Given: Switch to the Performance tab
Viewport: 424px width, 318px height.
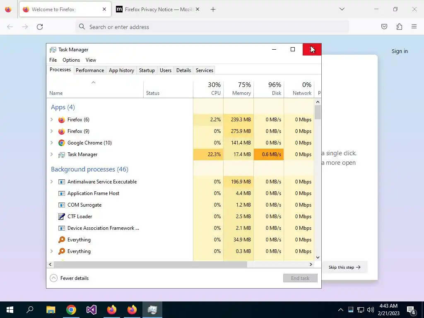Looking at the screenshot, I should click(x=90, y=70).
